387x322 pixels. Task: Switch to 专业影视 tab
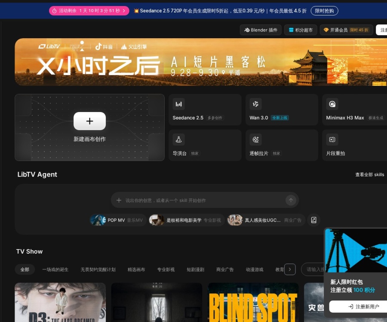point(166,270)
